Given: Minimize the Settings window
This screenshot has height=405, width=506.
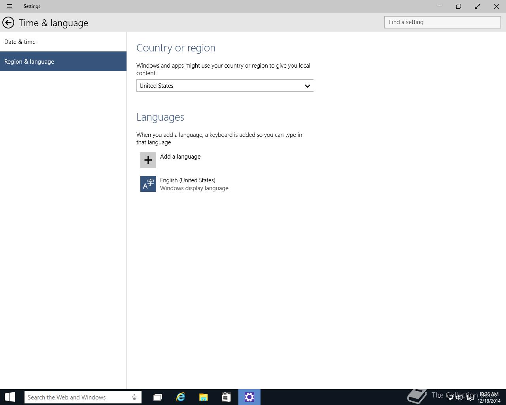Looking at the screenshot, I should 440,6.
